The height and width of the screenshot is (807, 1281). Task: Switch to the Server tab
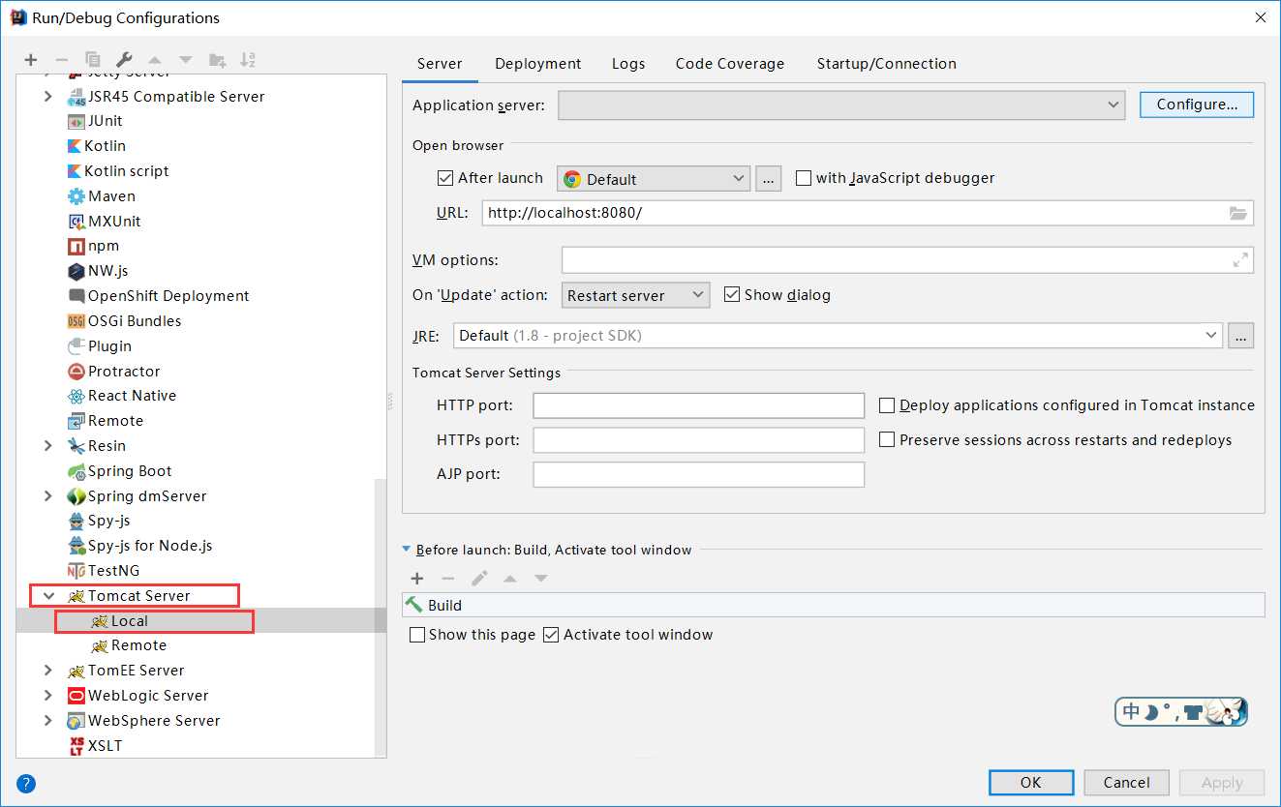(440, 64)
